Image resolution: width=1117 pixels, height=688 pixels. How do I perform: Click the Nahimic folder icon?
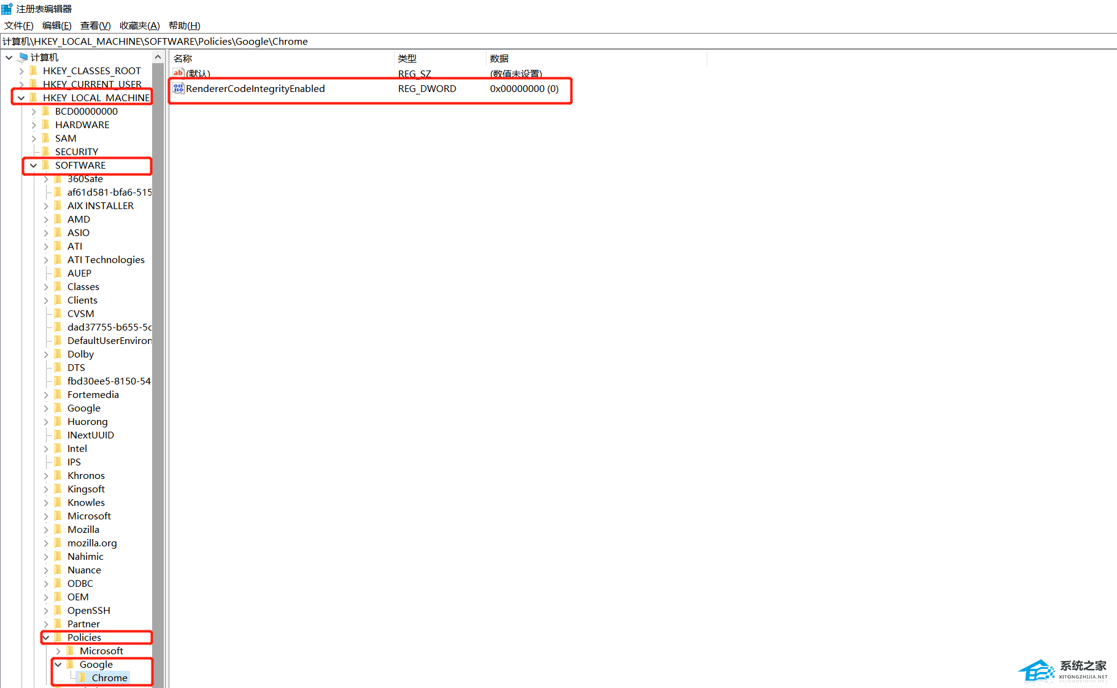(59, 556)
